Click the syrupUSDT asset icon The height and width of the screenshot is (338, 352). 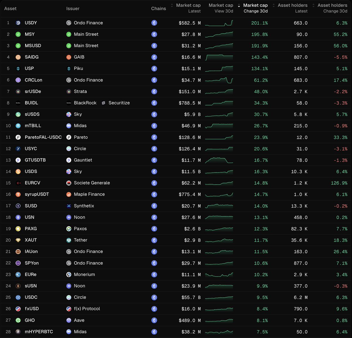pos(18,194)
